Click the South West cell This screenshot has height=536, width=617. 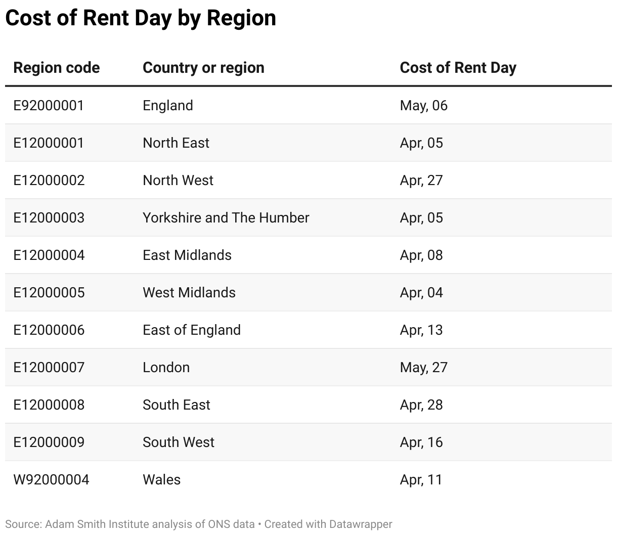pyautogui.click(x=179, y=442)
